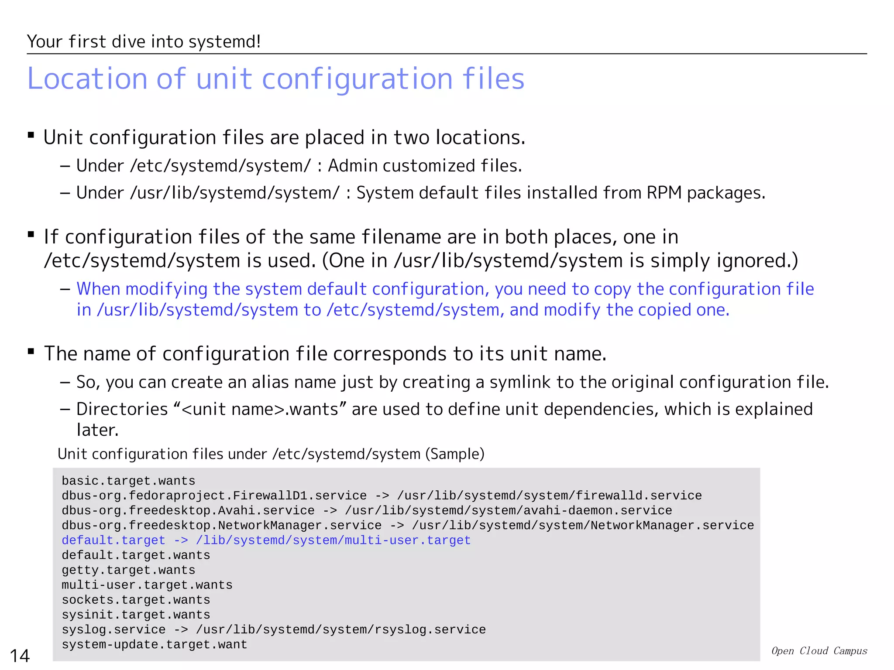Select 'Unit configuration files are placed in two locations.'
The height and width of the screenshot is (670, 894).
(x=285, y=137)
